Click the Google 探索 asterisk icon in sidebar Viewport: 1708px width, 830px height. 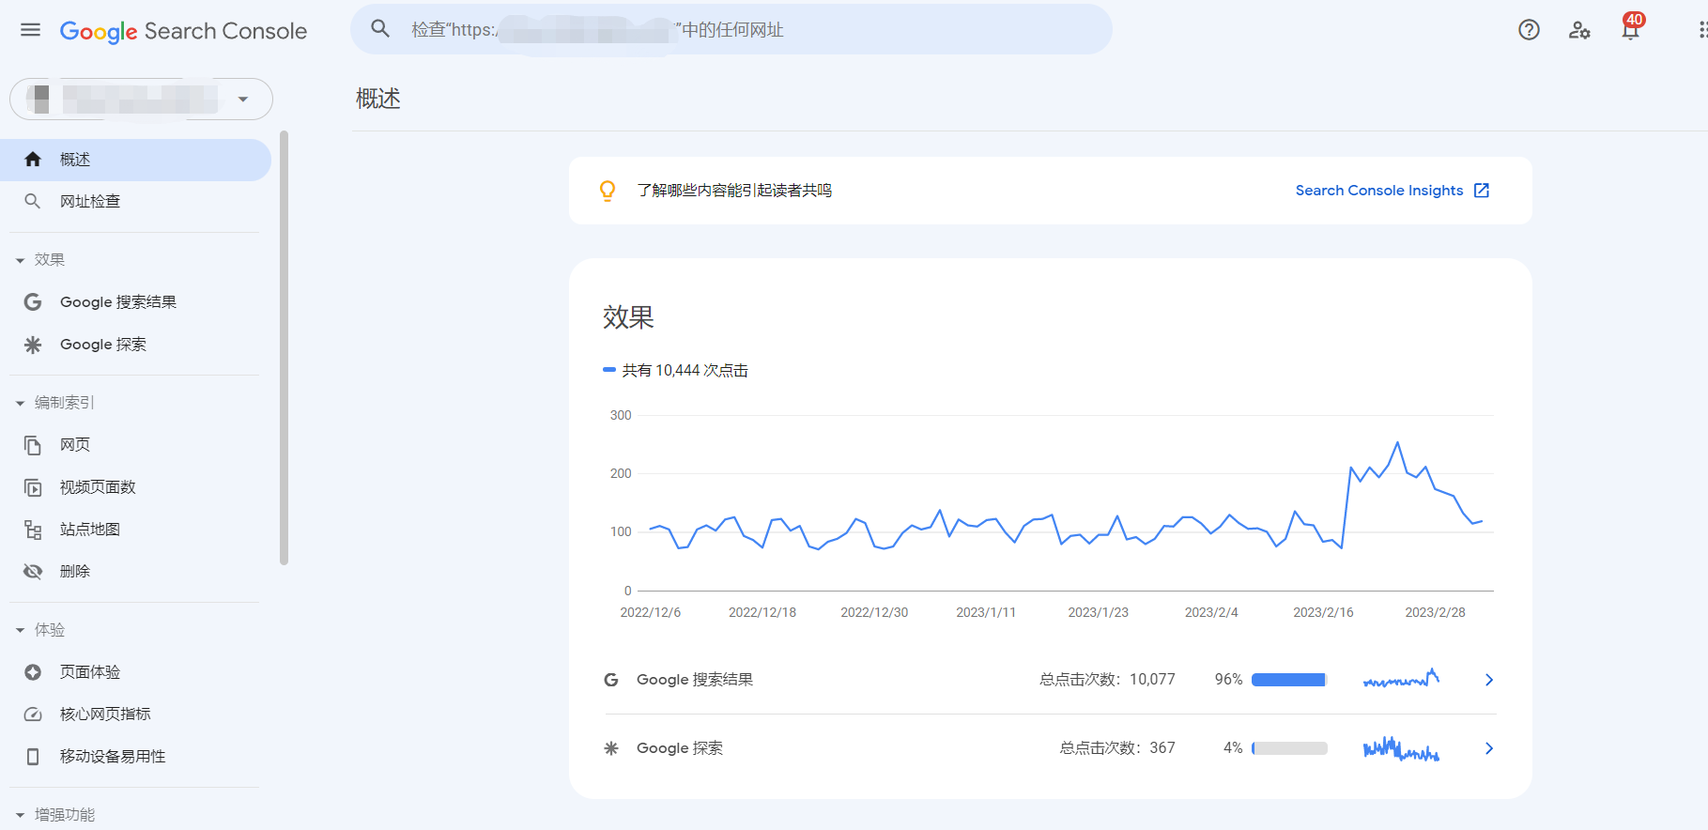tap(33, 345)
